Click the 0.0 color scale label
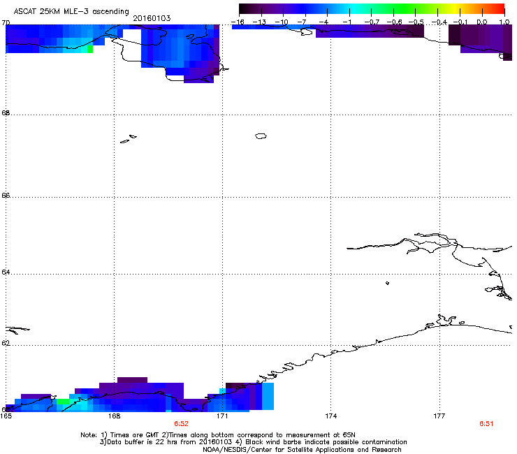The height and width of the screenshot is (454, 517). 482,22
